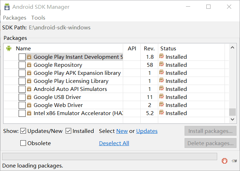Open the Tools menu
Viewport: 240px width, 171px height.
coord(38,18)
